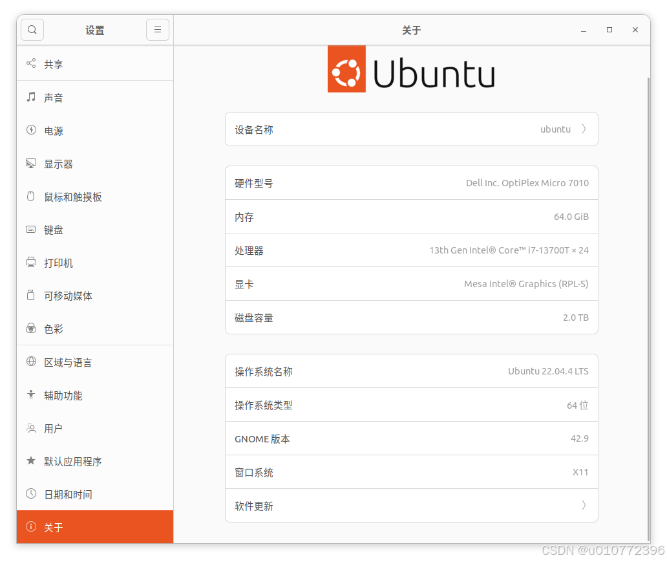
Task: Select 区域与语言 in the sidebar
Action: click(x=95, y=362)
